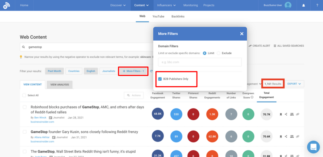
Task: Expand the Export dropdown
Action: 295,84
